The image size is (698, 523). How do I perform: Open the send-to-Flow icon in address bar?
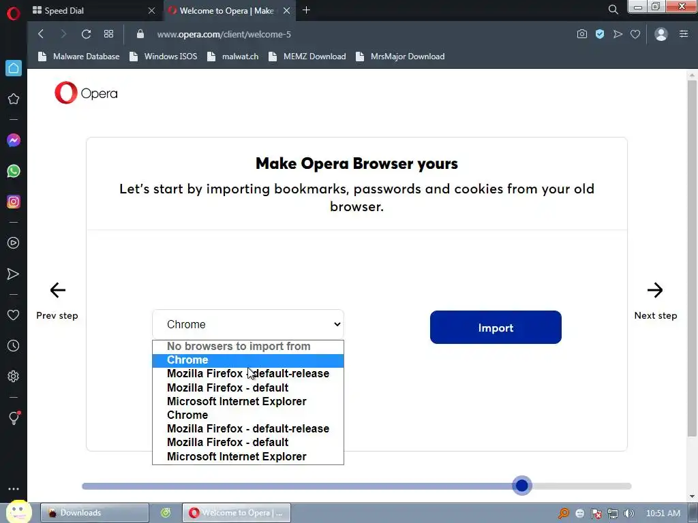tap(618, 34)
